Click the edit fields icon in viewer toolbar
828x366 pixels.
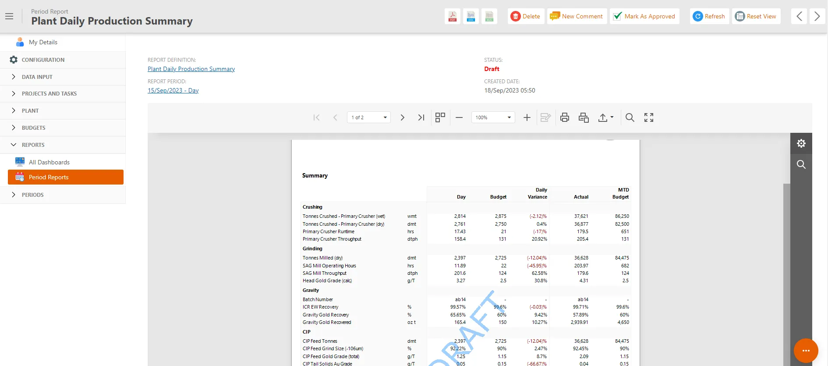tap(545, 117)
